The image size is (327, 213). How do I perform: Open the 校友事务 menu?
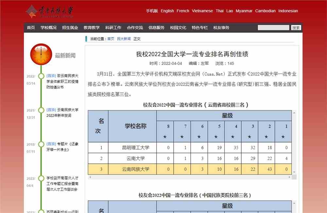(x=221, y=27)
